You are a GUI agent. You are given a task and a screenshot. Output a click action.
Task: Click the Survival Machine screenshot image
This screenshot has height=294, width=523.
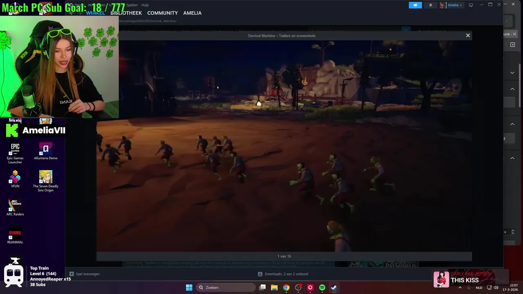click(x=284, y=146)
